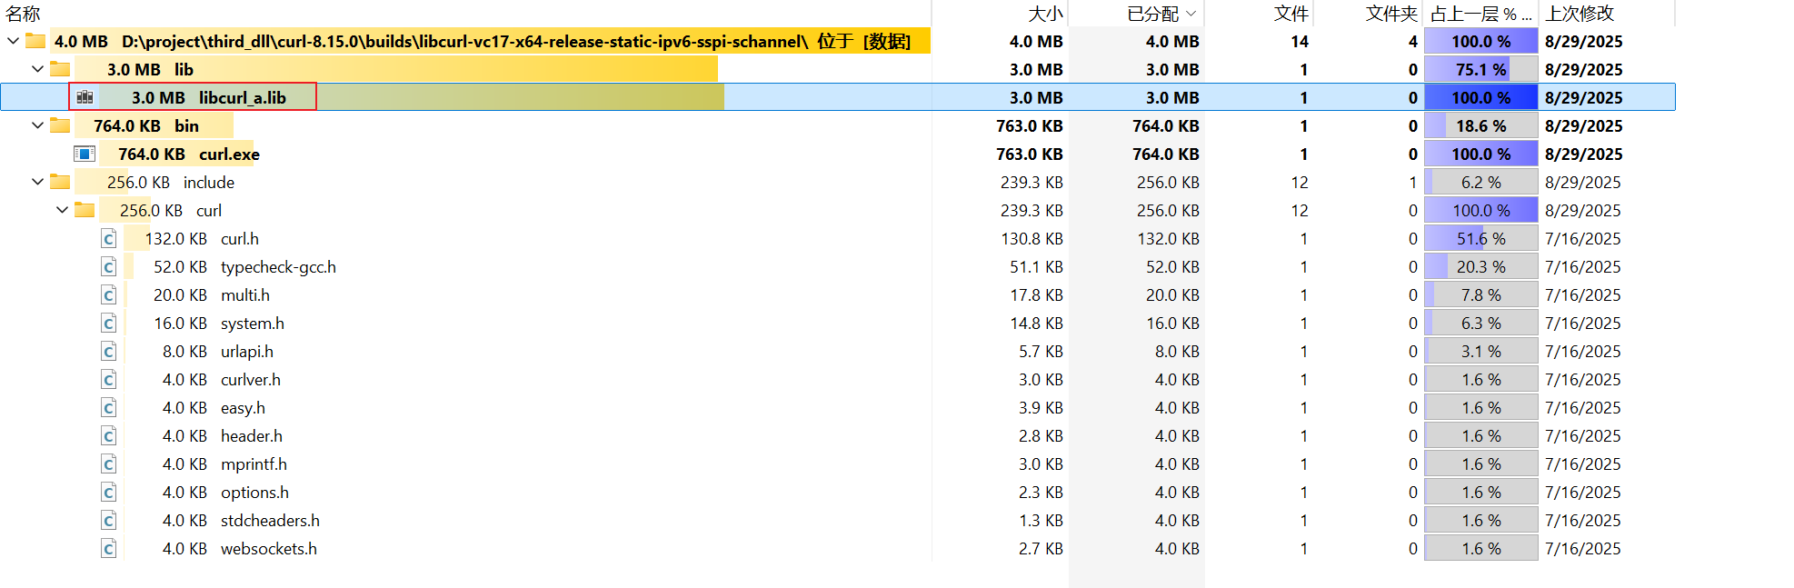Click the stdcheaders.h file icon

click(x=109, y=520)
